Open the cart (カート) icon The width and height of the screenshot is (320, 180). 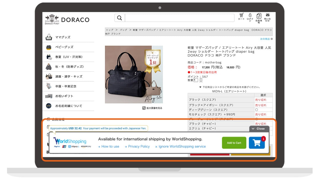coord(241,17)
